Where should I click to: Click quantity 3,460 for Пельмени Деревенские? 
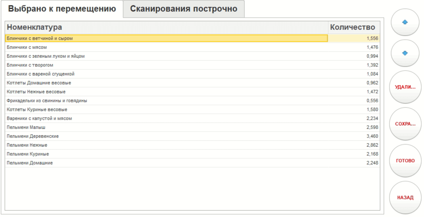372,136
